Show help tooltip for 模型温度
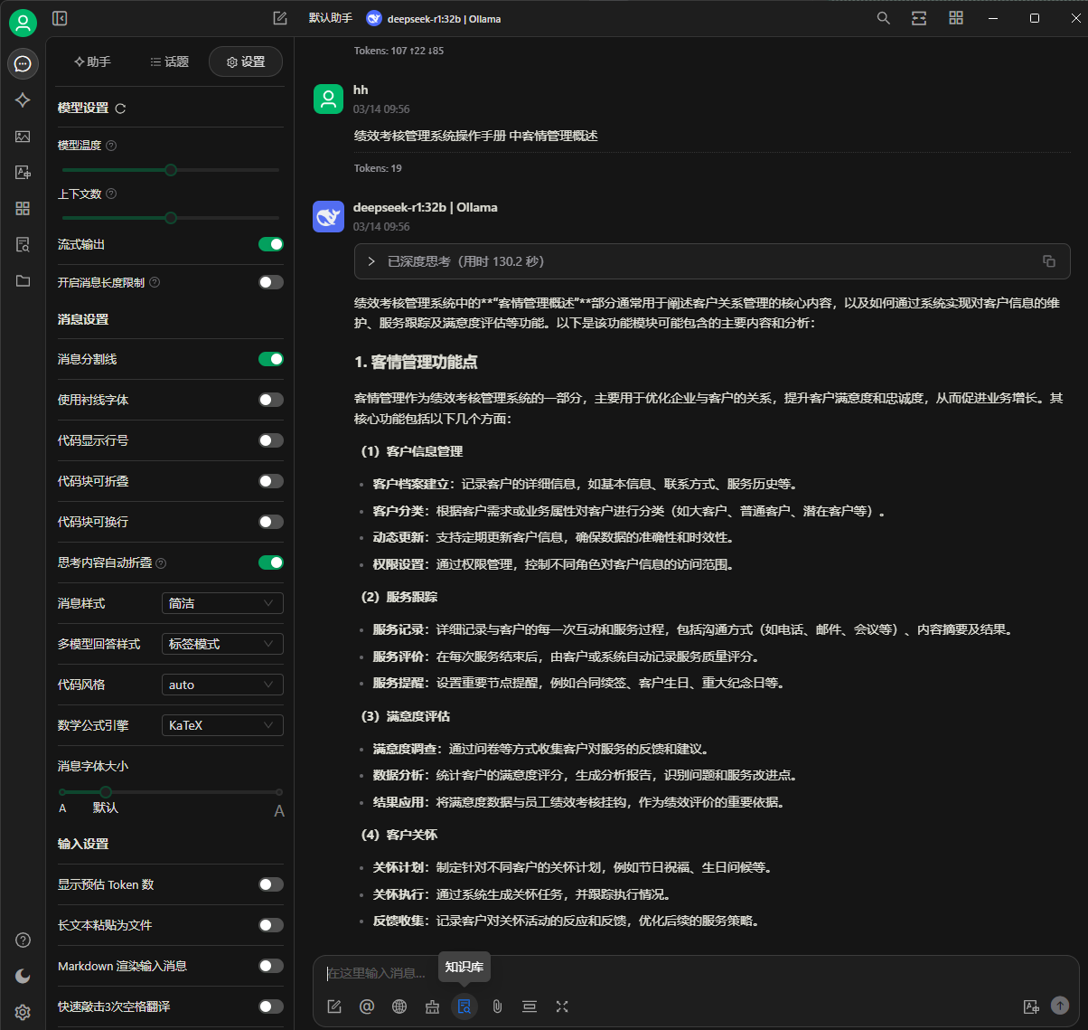Screen dimensions: 1088x1030 tap(111, 146)
